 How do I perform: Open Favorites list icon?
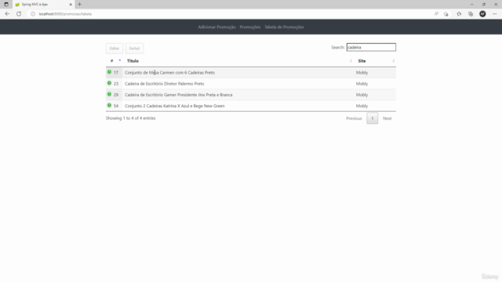[459, 14]
